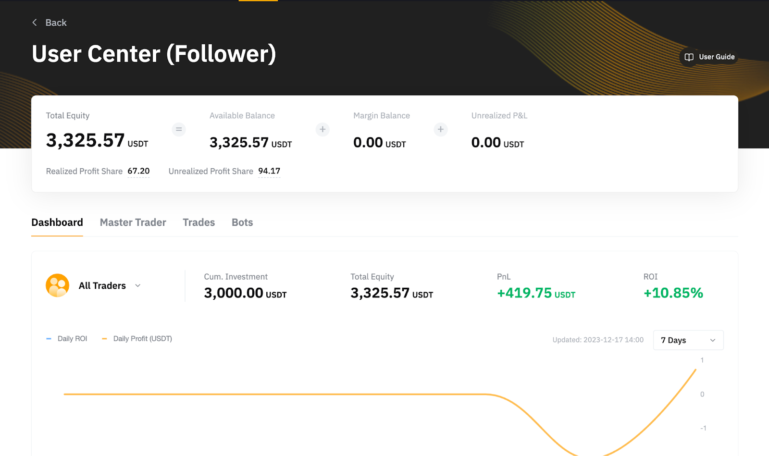Click the Realized Profit Share value 67.20
This screenshot has height=456, width=769.
click(138, 171)
